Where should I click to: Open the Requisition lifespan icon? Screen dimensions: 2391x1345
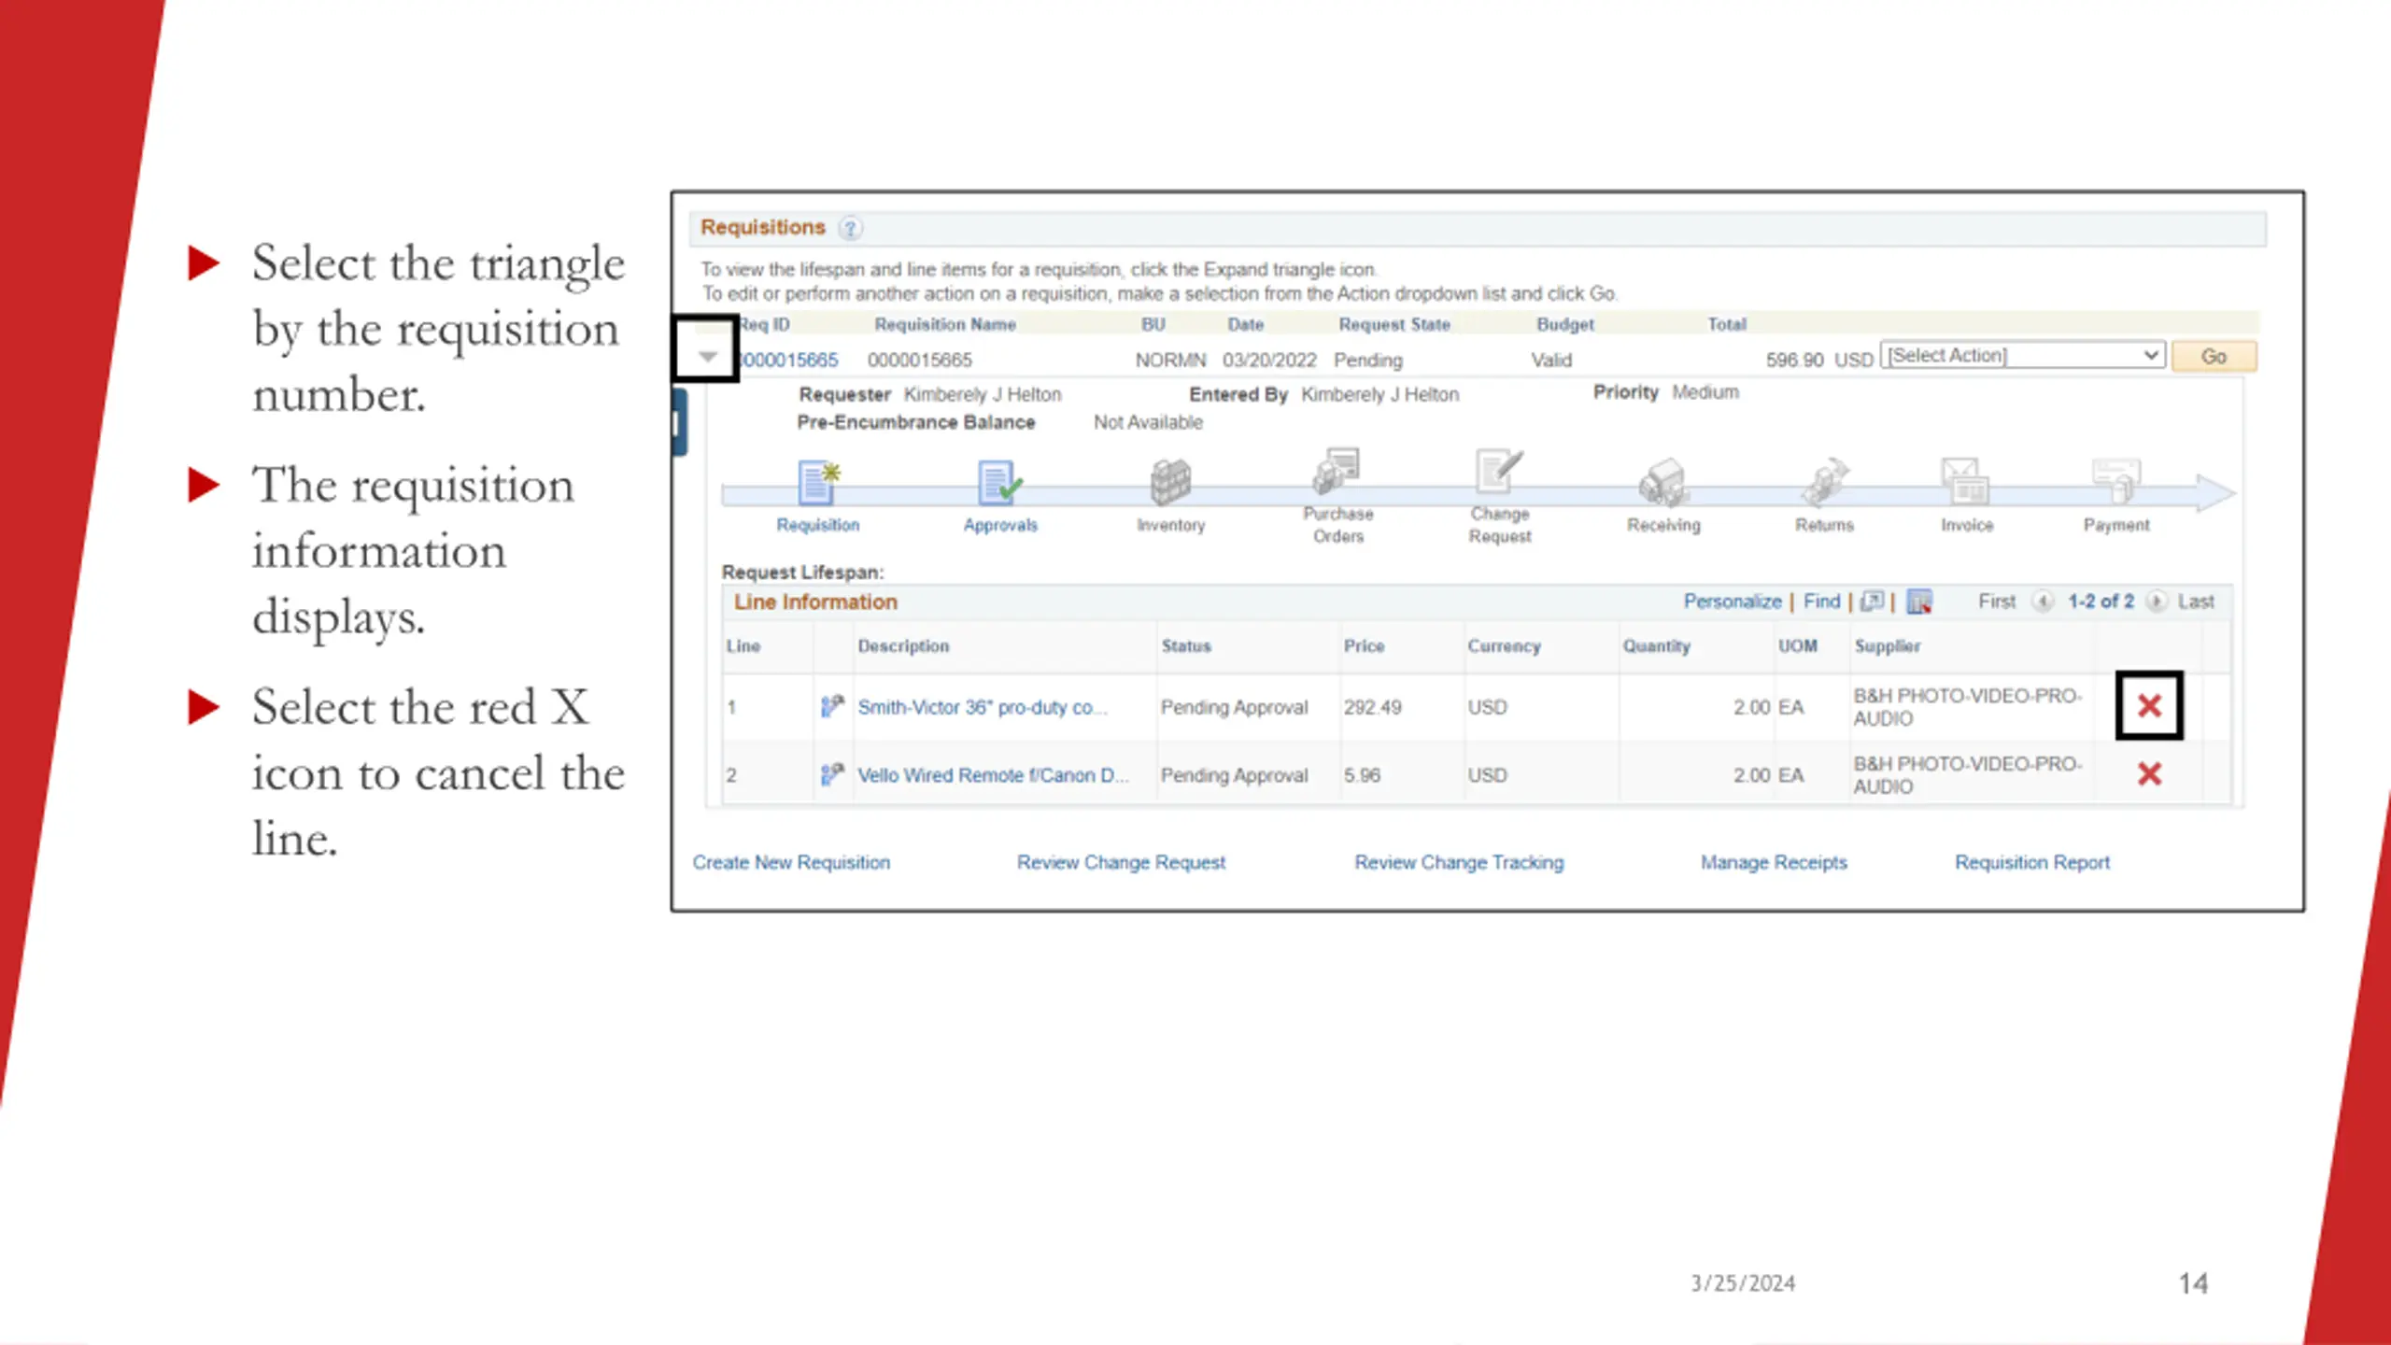point(818,483)
